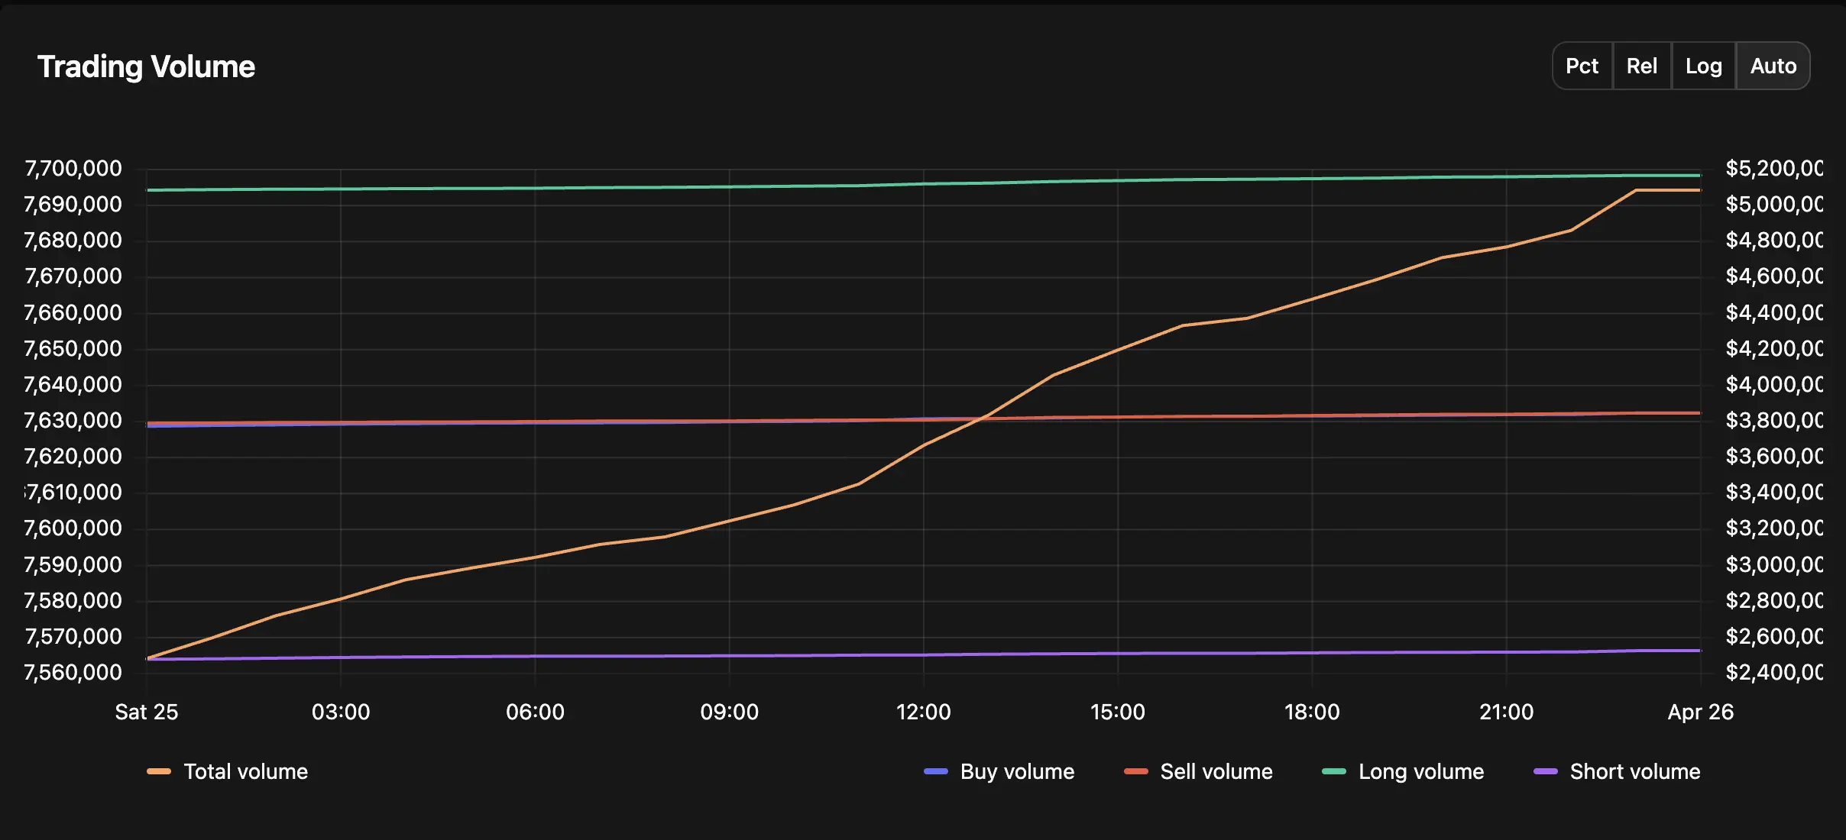Image resolution: width=1846 pixels, height=840 pixels.
Task: Click the Trading Volume chart title
Action: point(146,66)
